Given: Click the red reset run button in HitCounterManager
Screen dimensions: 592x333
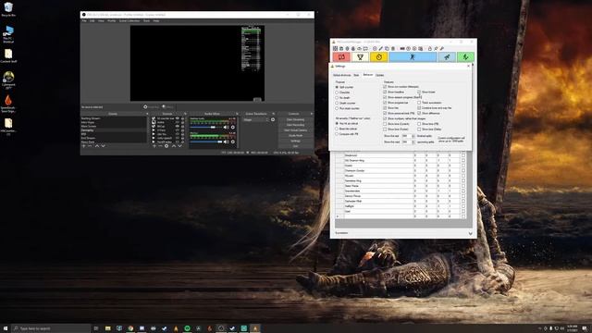Looking at the screenshot, I should coord(341,57).
